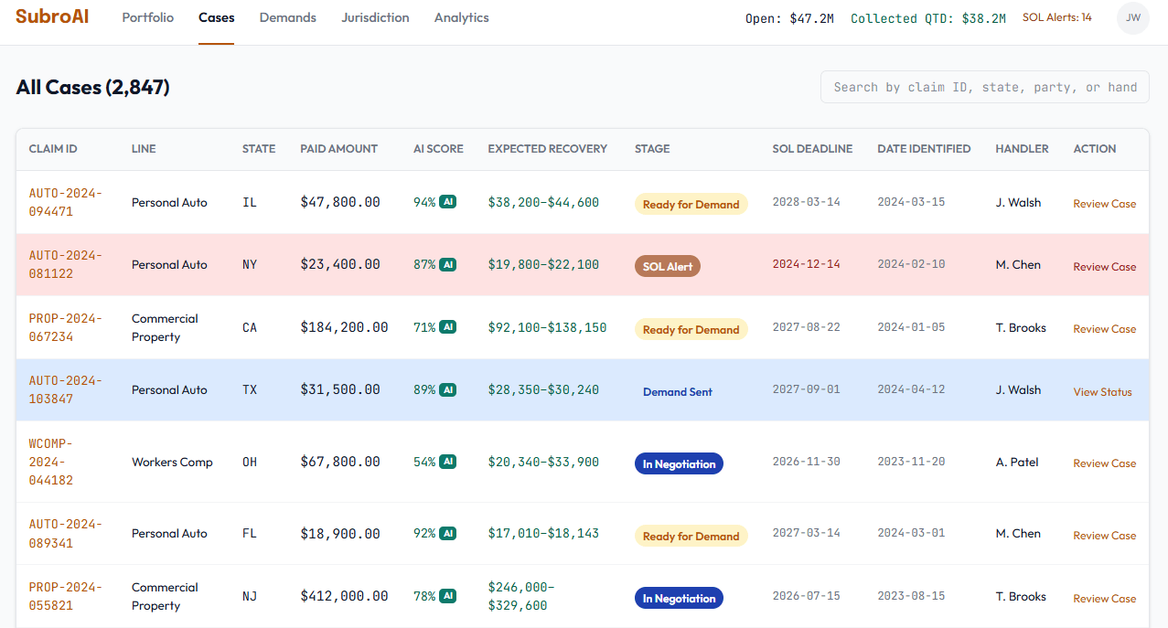Click the SubroAI logo
1168x628 pixels.
[52, 16]
